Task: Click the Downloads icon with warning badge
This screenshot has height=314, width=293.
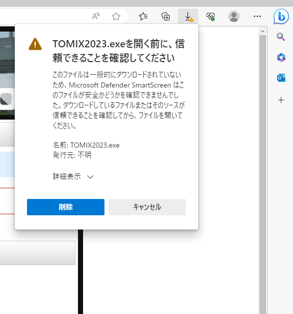Action: coord(188,16)
